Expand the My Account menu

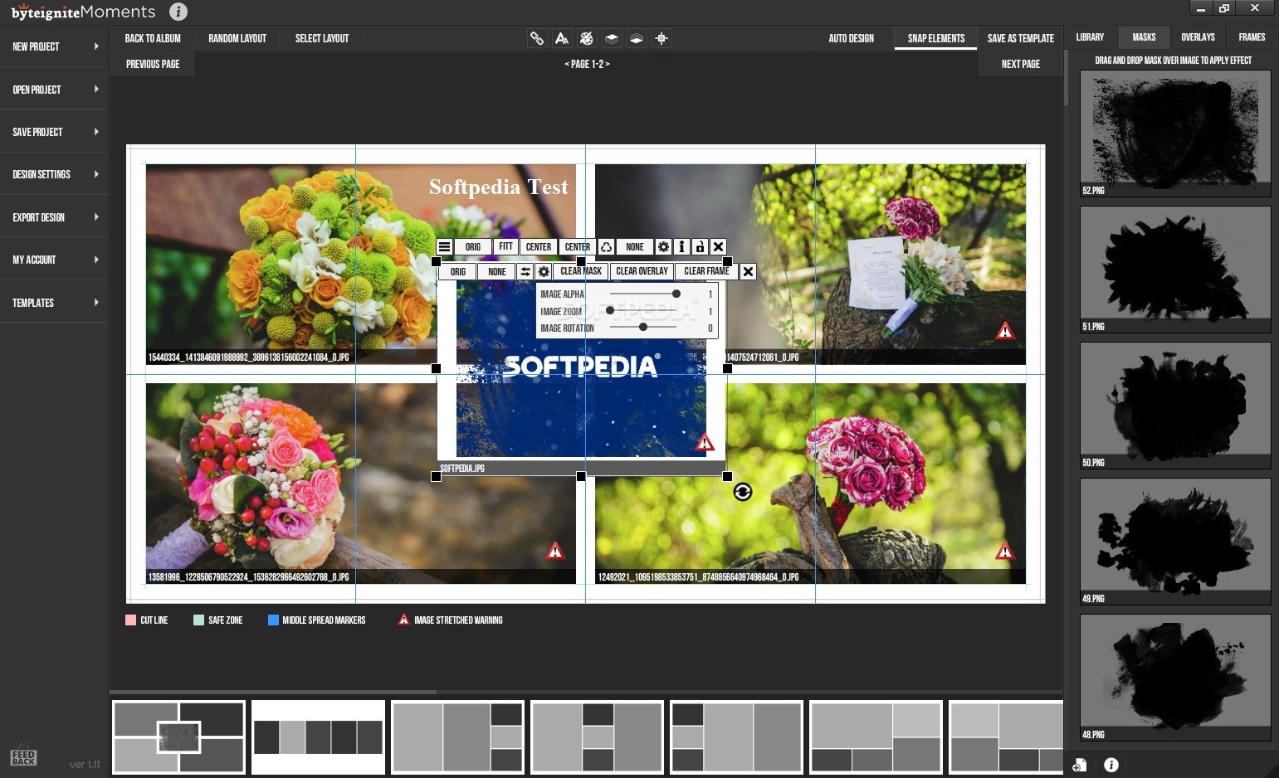point(54,260)
